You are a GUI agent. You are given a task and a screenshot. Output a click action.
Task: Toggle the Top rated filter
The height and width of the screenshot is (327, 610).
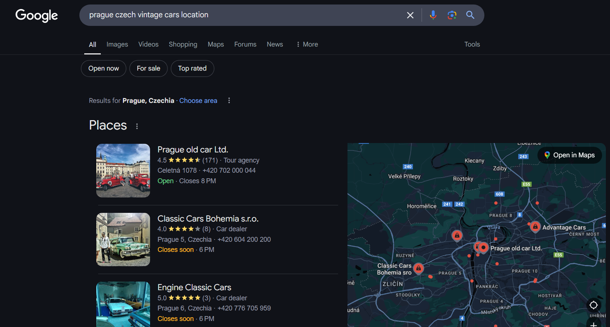(x=192, y=68)
